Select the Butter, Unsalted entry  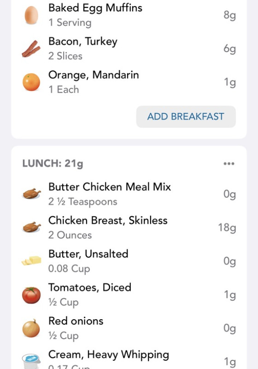[x=129, y=261]
